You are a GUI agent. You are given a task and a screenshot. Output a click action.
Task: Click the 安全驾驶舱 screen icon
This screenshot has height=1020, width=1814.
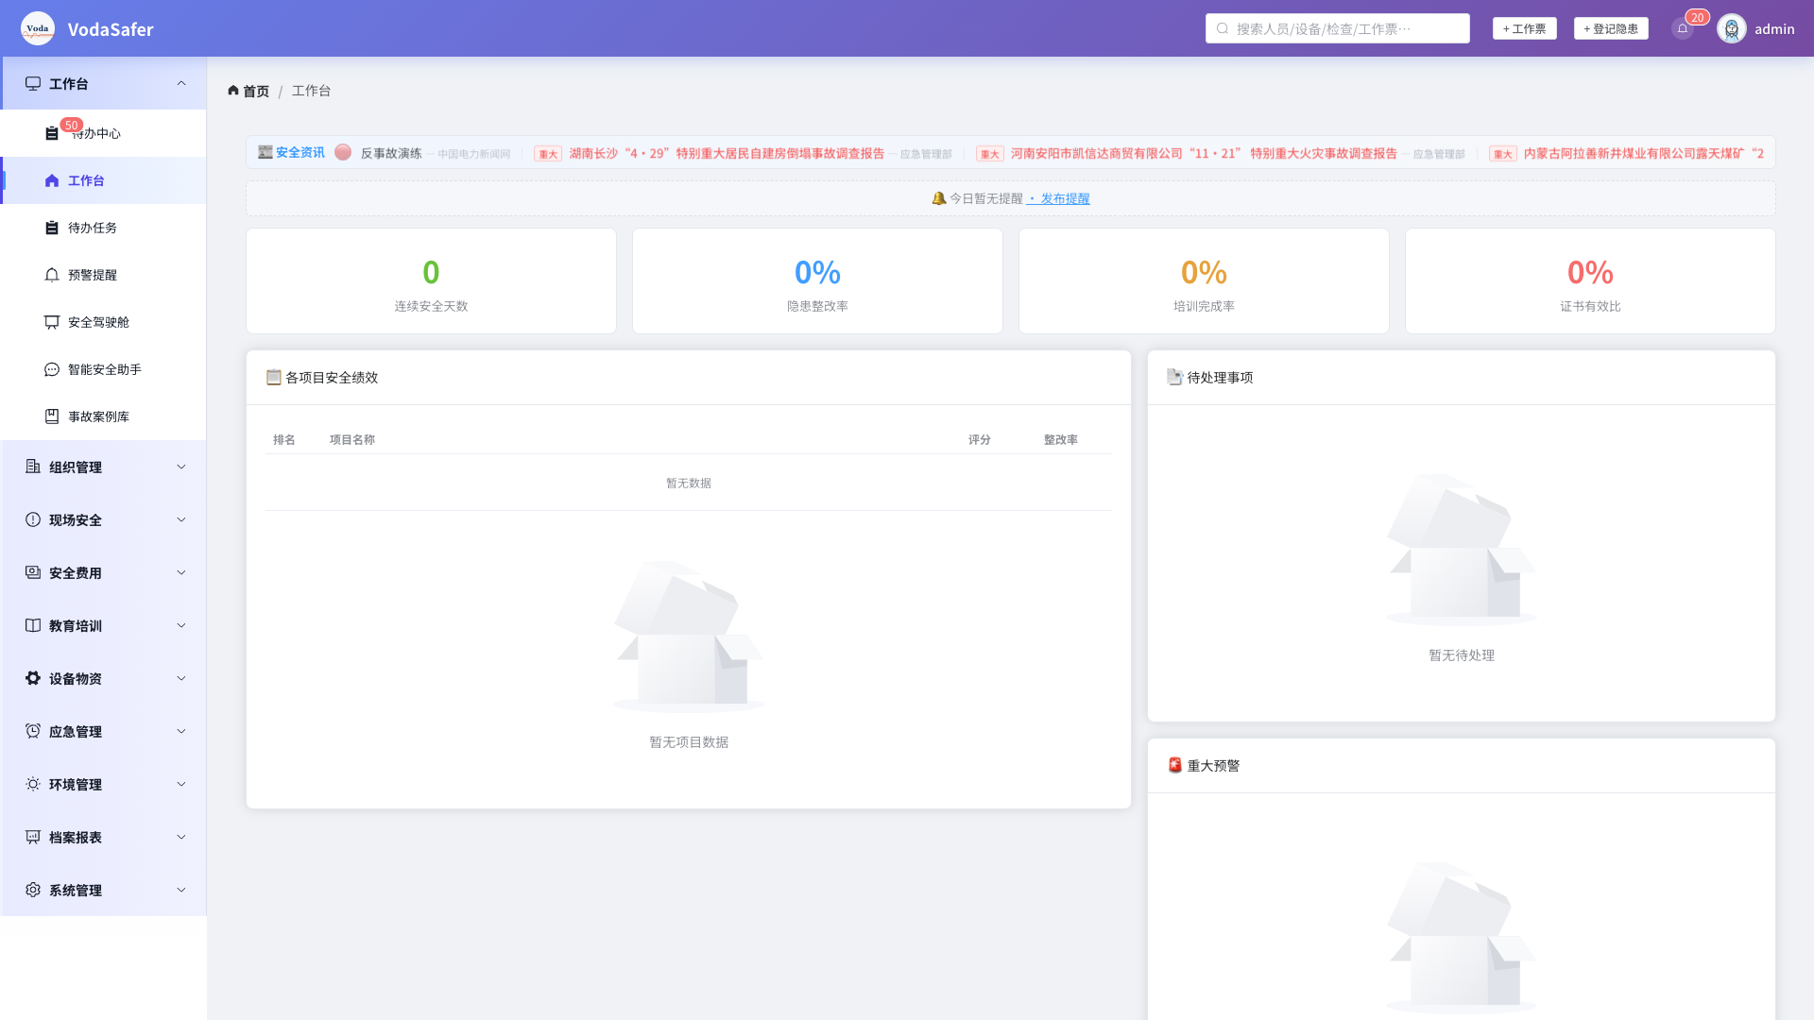point(52,322)
